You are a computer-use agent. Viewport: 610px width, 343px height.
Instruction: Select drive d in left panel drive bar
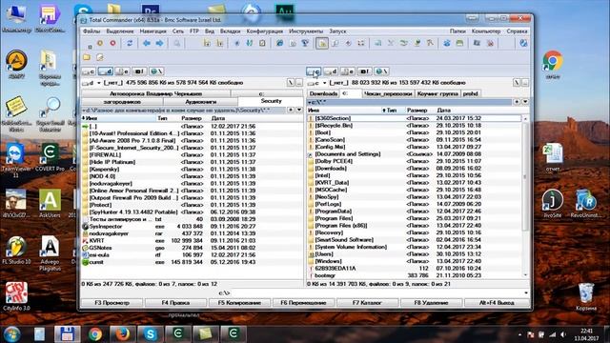(105, 71)
